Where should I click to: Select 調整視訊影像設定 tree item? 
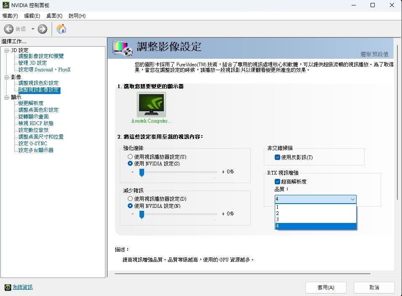tap(39, 90)
